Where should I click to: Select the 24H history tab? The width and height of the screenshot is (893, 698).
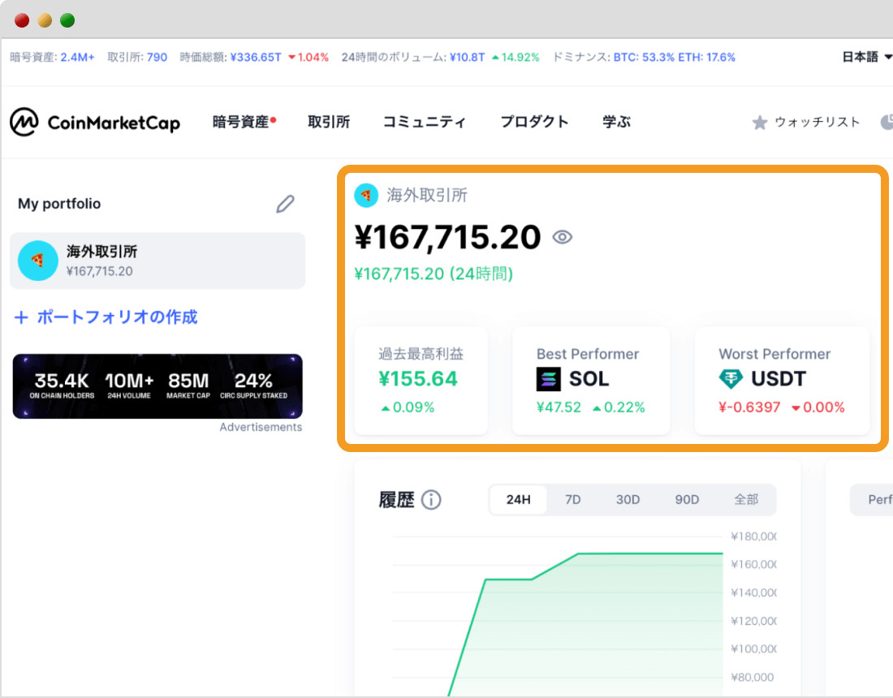click(x=518, y=500)
